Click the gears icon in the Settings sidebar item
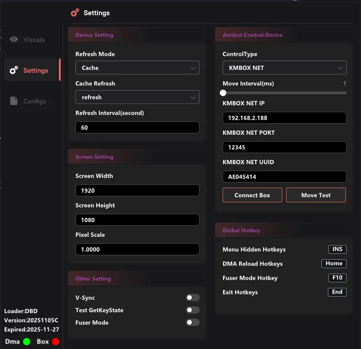 (14, 70)
